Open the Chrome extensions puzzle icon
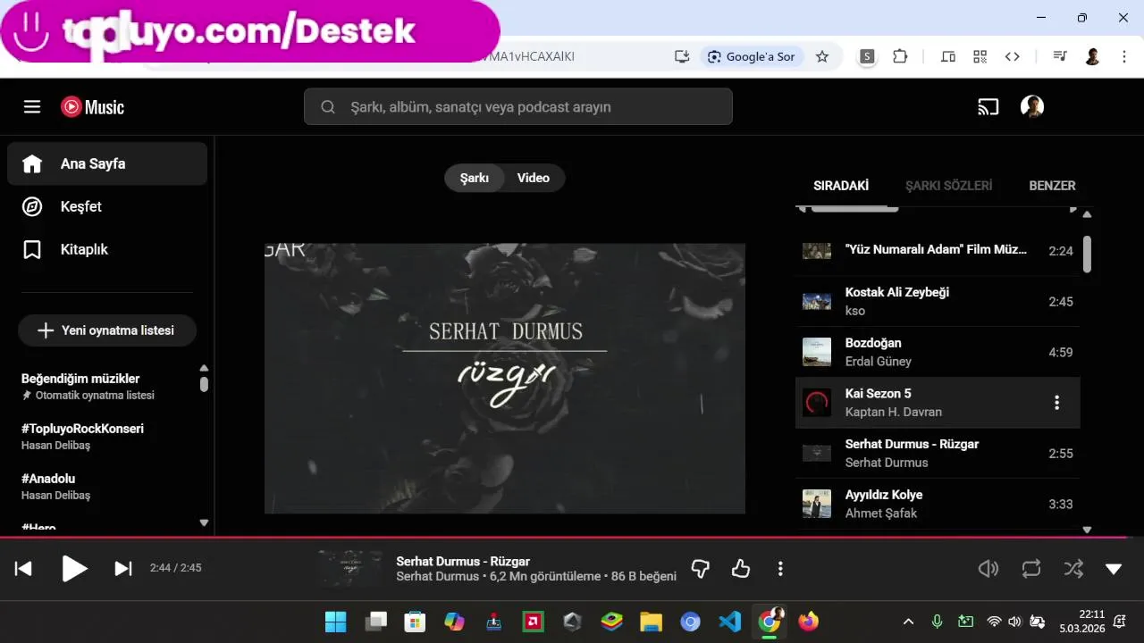 (x=900, y=56)
